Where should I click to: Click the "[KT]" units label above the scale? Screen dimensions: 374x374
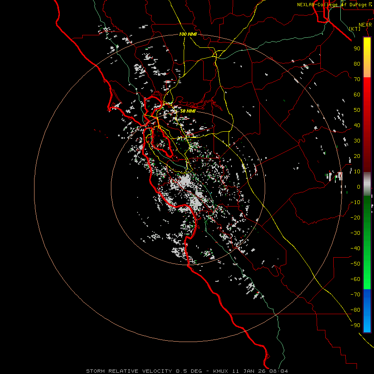pyautogui.click(x=355, y=29)
